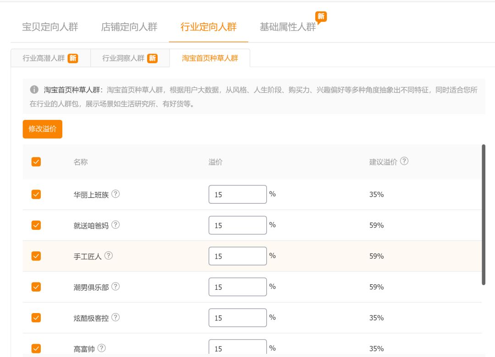Switch to the 宝贝定向人群 tab
Screen dimensions: 495x357
[x=51, y=27]
